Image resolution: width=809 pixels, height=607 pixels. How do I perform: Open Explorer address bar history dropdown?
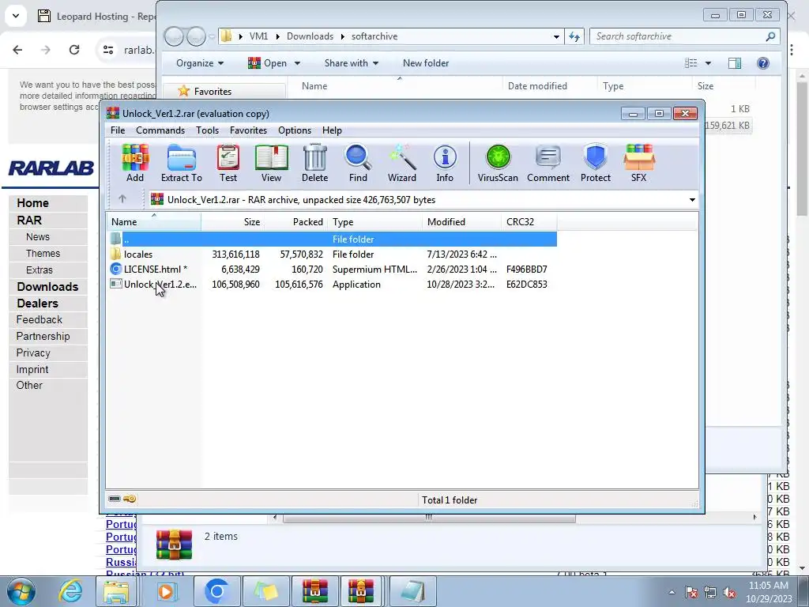click(556, 36)
